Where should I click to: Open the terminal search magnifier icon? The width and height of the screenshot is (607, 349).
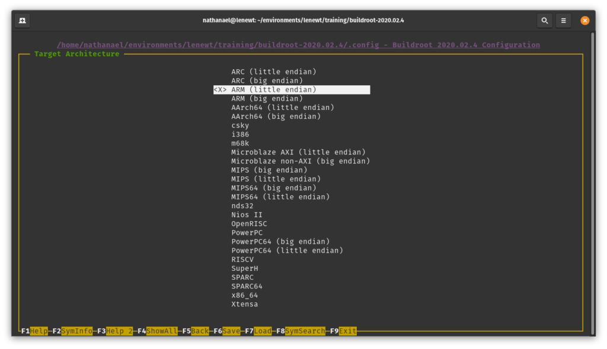pos(544,21)
